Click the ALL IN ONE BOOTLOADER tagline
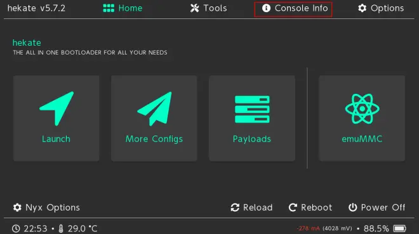The height and width of the screenshot is (234, 419). tap(90, 52)
